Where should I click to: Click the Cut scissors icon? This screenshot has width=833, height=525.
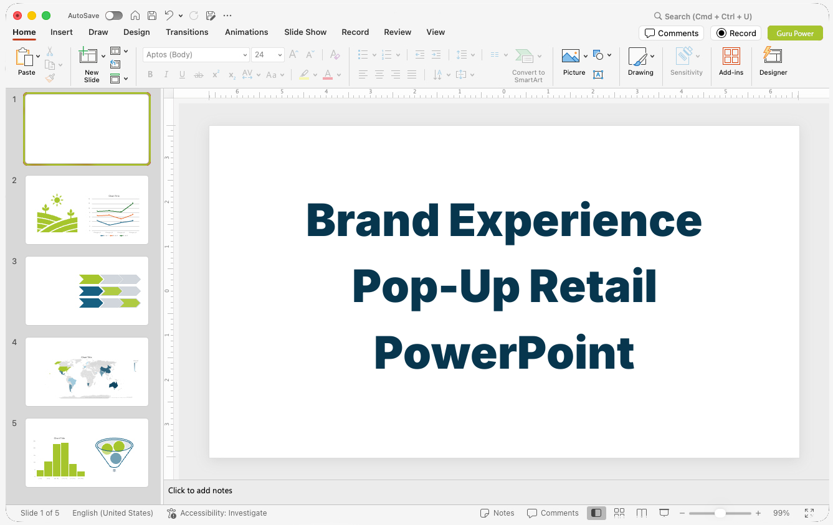click(50, 52)
